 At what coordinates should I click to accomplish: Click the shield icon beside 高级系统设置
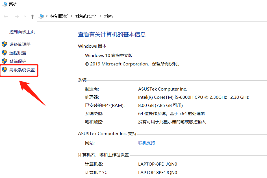coord(4,70)
